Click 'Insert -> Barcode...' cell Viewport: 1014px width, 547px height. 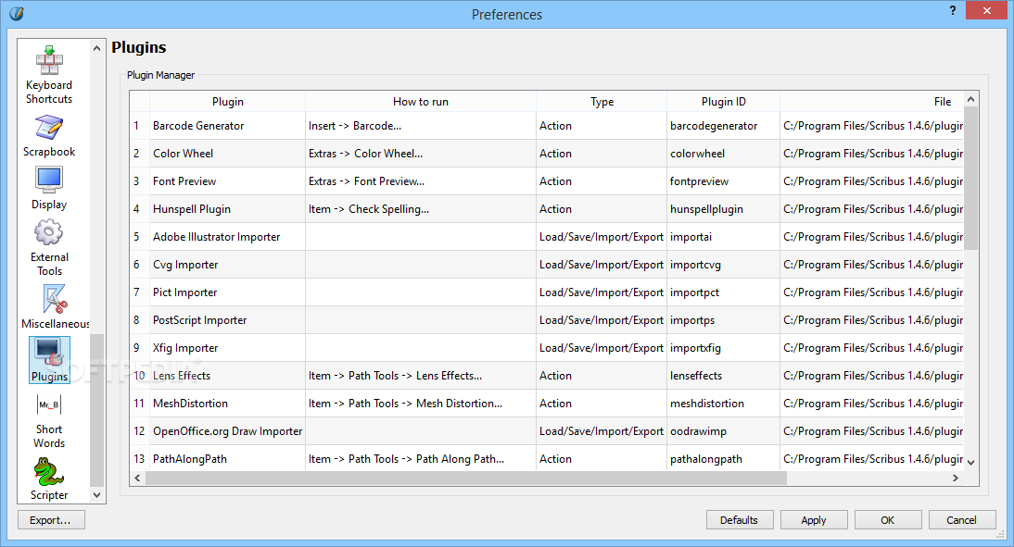[421, 126]
